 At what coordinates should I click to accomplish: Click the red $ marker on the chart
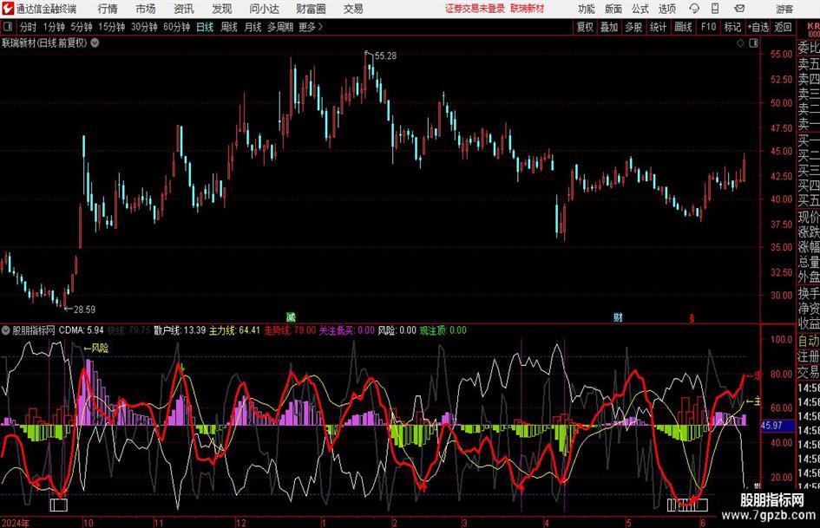692,318
